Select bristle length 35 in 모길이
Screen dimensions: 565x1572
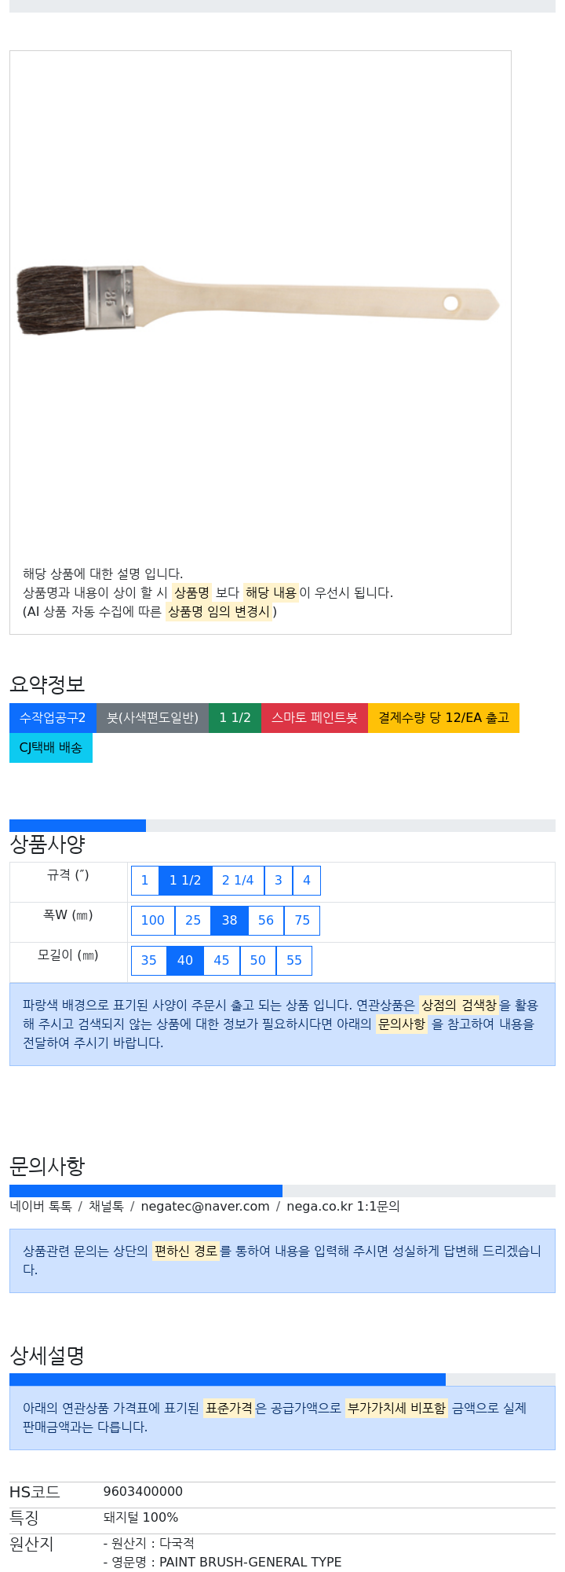[149, 961]
